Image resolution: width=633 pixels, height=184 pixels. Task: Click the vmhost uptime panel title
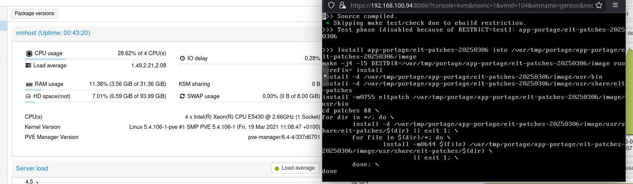[53, 33]
